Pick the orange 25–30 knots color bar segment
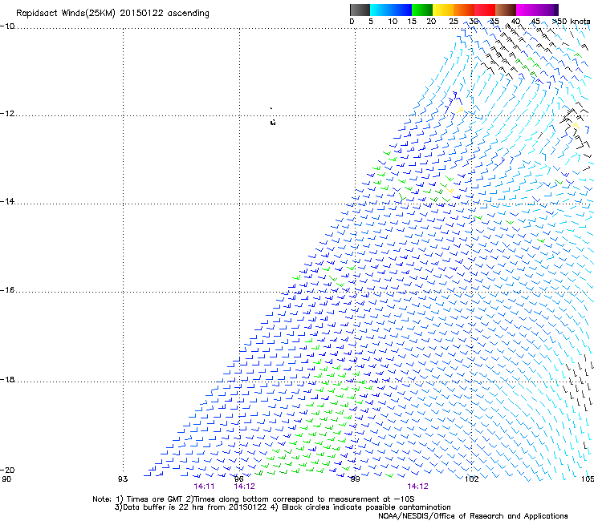This screenshot has height=521, width=594. click(464, 10)
